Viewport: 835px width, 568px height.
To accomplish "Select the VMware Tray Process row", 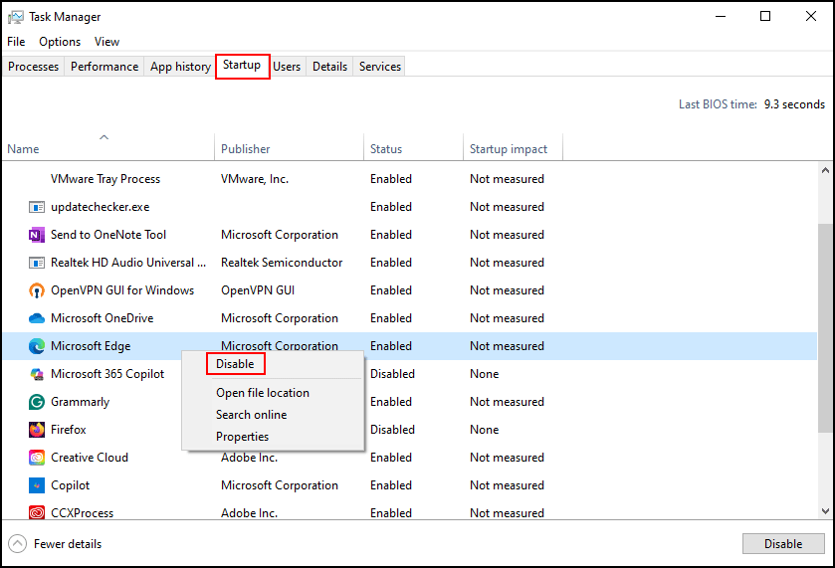I will click(x=409, y=179).
